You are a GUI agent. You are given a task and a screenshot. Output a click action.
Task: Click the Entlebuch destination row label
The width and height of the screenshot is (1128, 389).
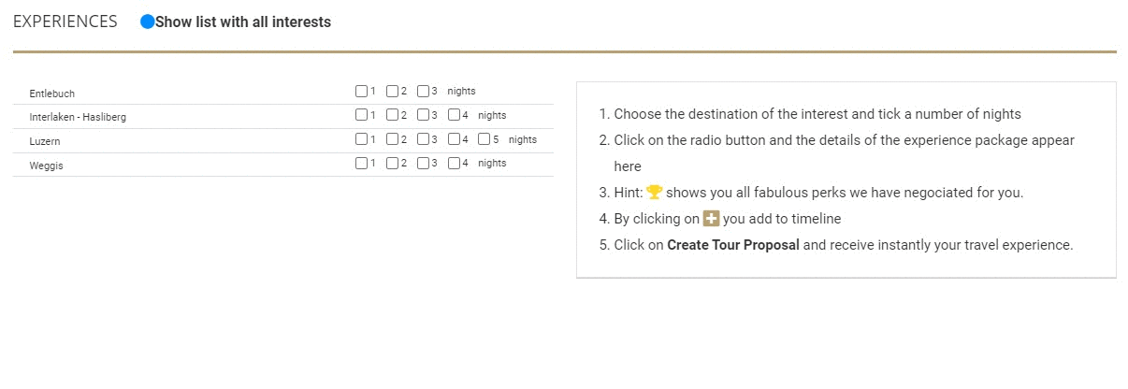52,94
